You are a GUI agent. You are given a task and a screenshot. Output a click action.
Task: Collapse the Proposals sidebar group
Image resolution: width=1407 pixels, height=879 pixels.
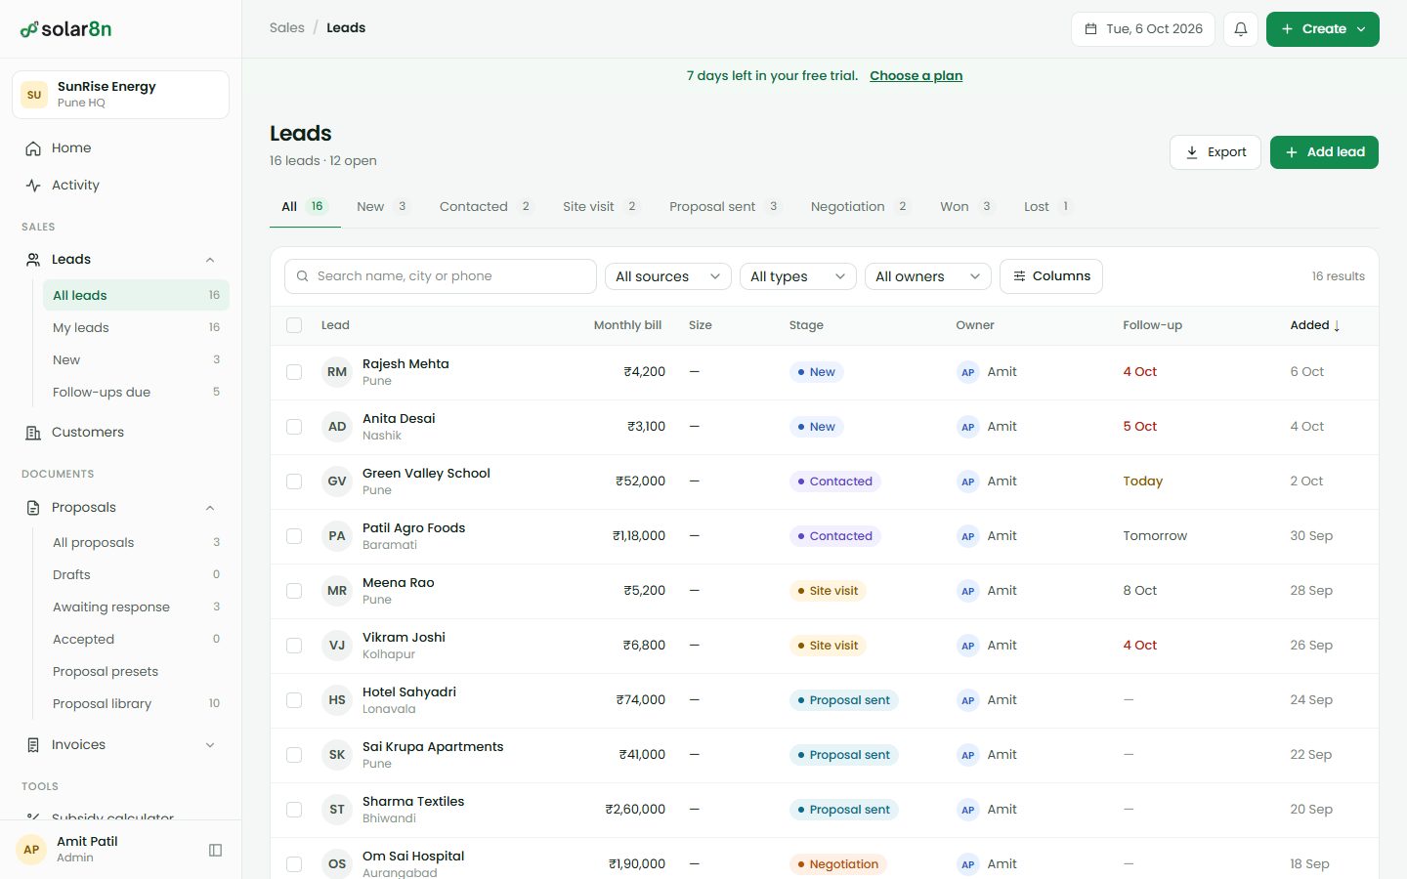pyautogui.click(x=210, y=508)
